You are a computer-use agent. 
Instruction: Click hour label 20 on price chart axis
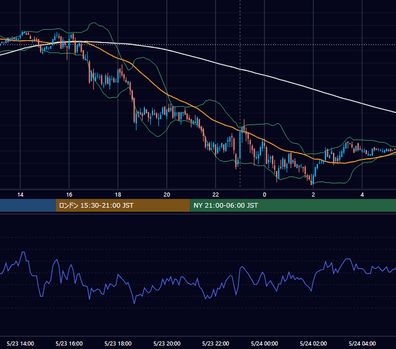tap(167, 195)
